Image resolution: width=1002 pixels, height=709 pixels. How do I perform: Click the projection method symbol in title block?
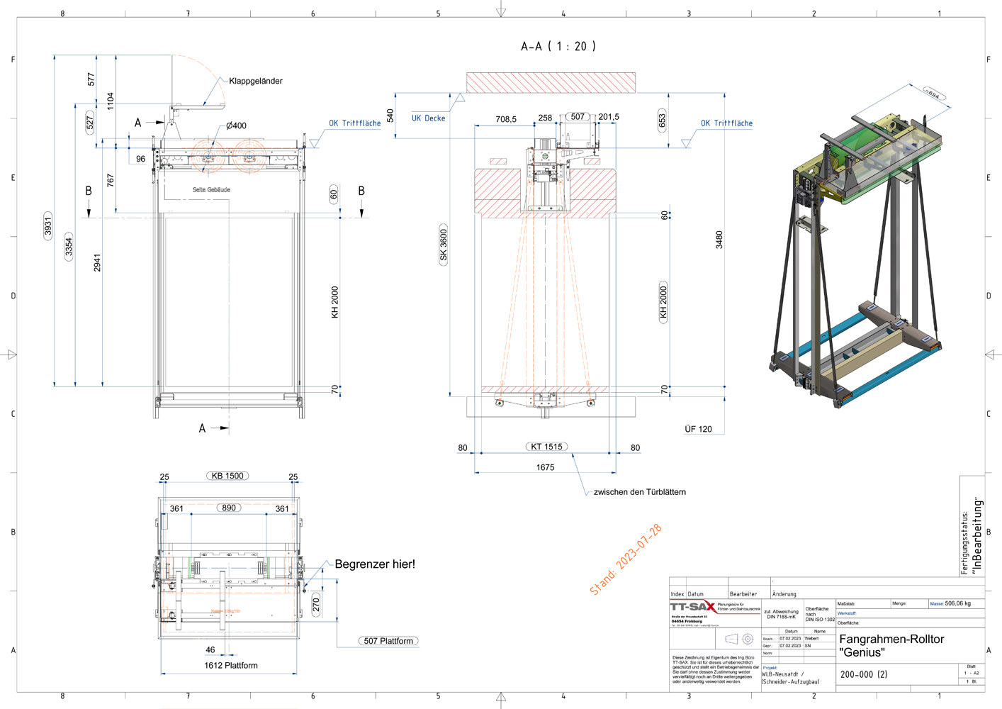(x=740, y=639)
